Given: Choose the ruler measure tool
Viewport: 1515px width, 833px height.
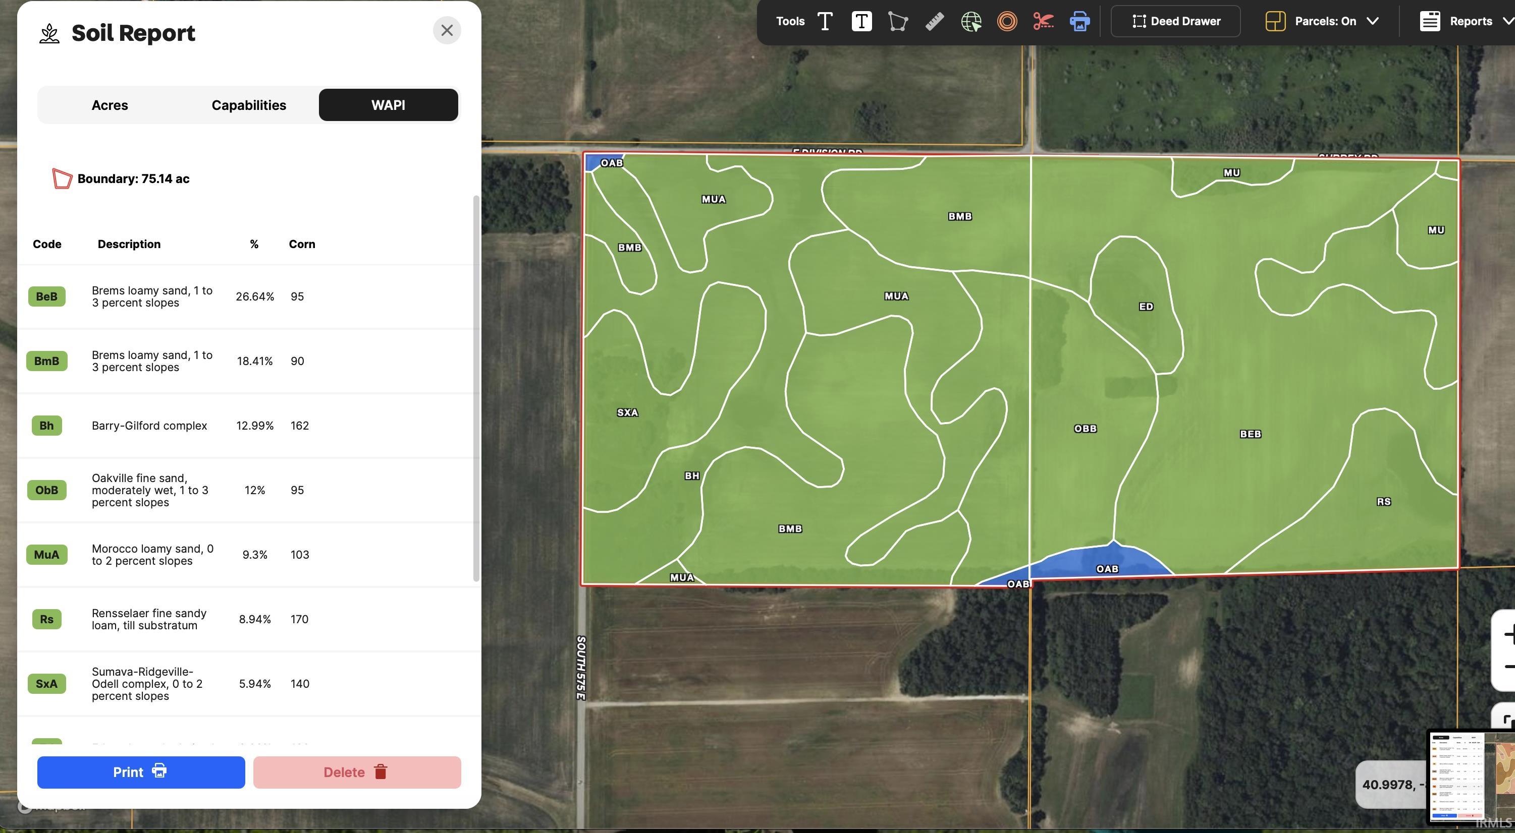Looking at the screenshot, I should click(x=935, y=21).
